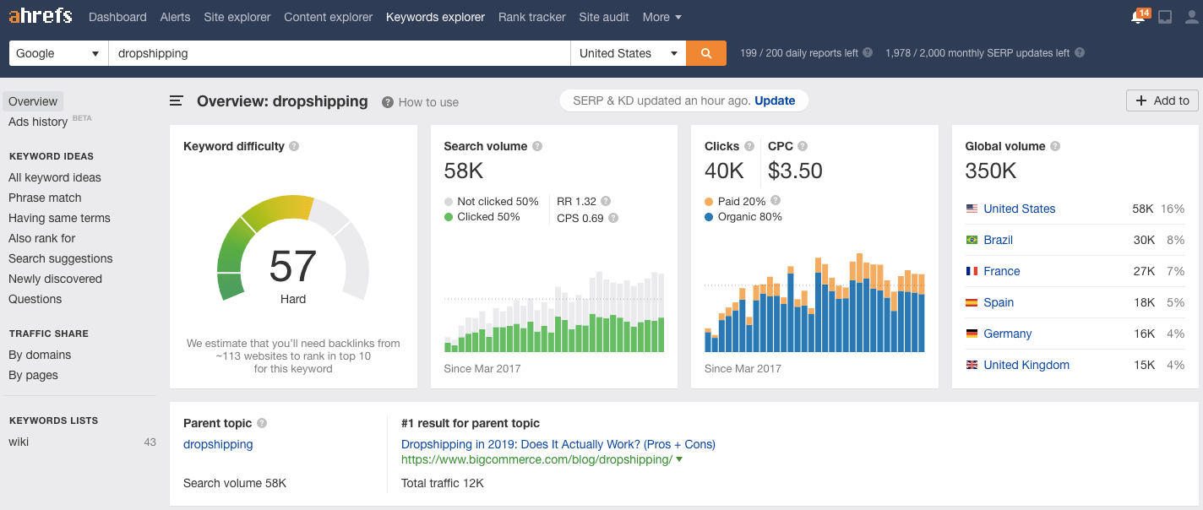Click the CPC help question icon
Screen dimensions: 1203x510
pyautogui.click(x=803, y=146)
